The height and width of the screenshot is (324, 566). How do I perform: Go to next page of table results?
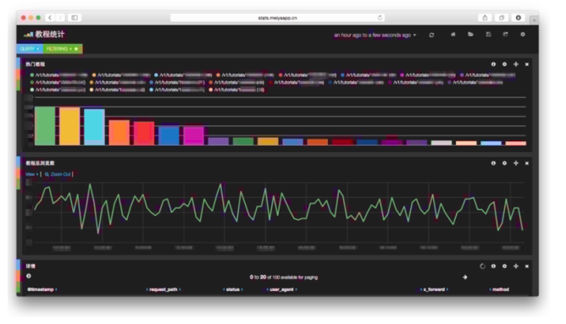[465, 277]
